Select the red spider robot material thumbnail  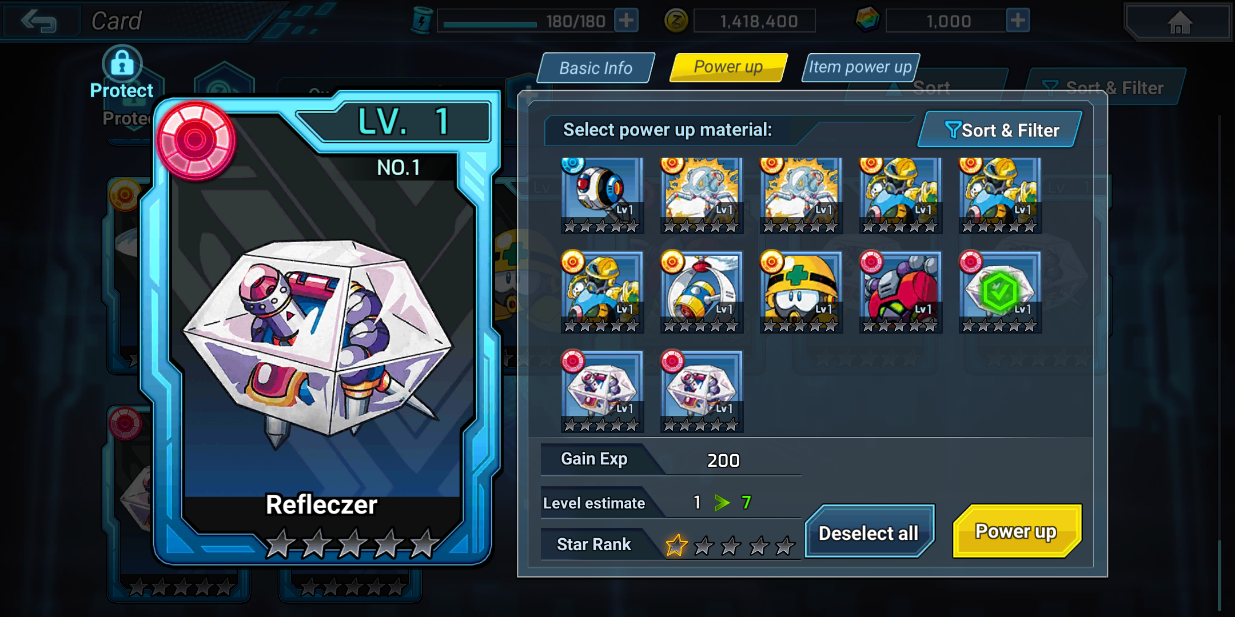pyautogui.click(x=901, y=292)
